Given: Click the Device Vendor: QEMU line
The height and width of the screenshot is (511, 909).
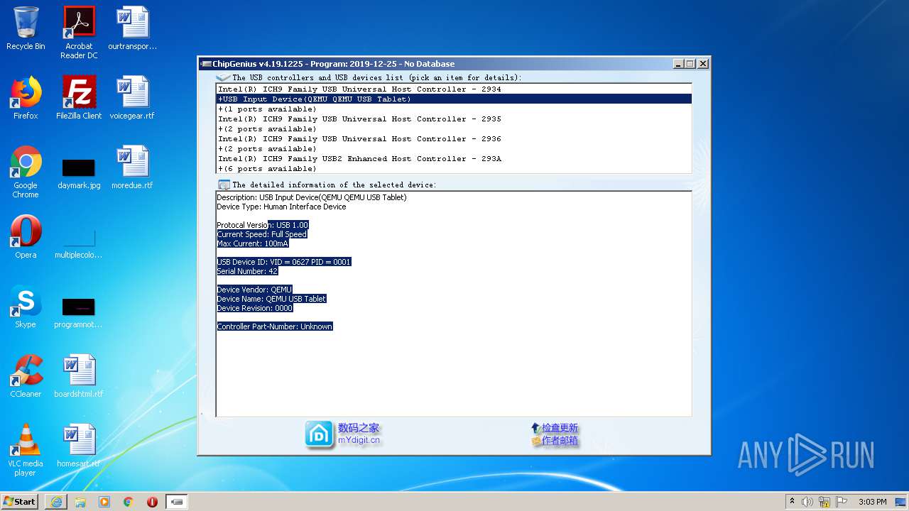Looking at the screenshot, I should pyautogui.click(x=254, y=290).
